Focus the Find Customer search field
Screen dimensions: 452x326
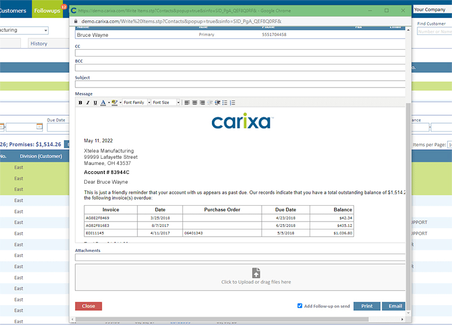pos(434,32)
